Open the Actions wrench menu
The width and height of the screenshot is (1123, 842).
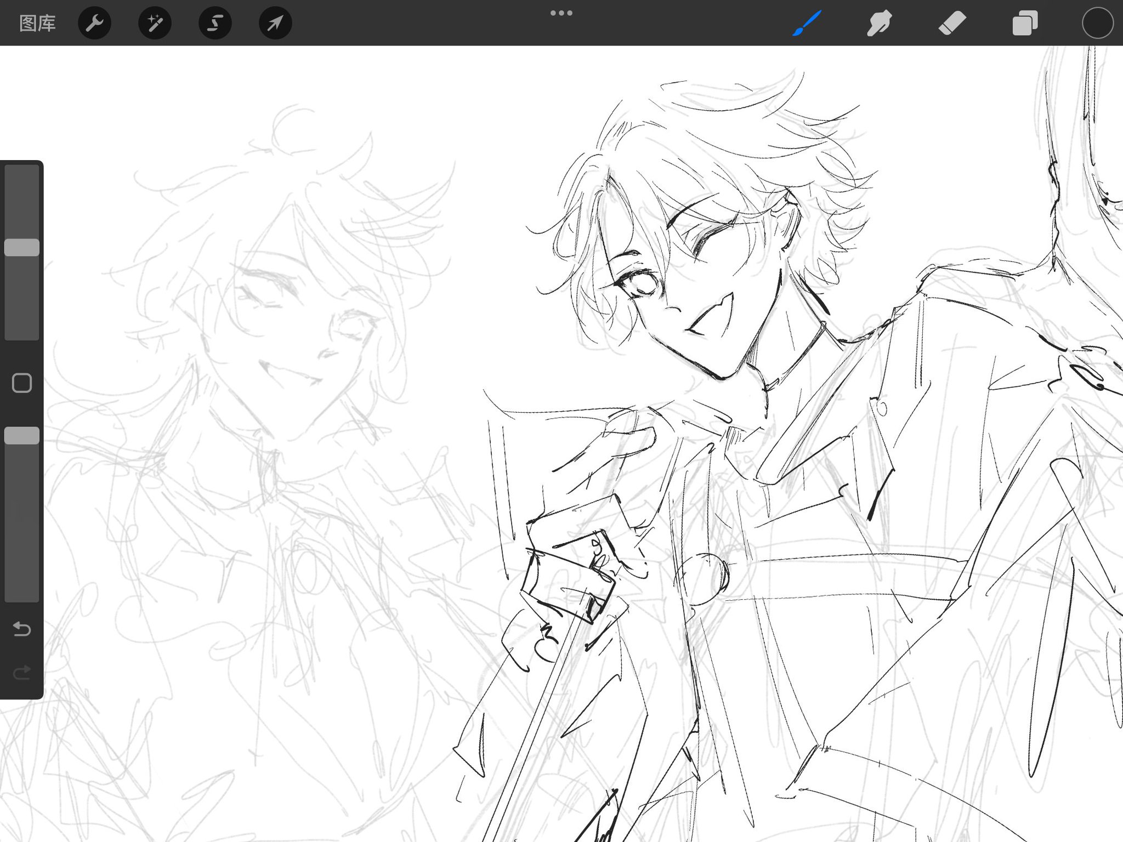94,23
